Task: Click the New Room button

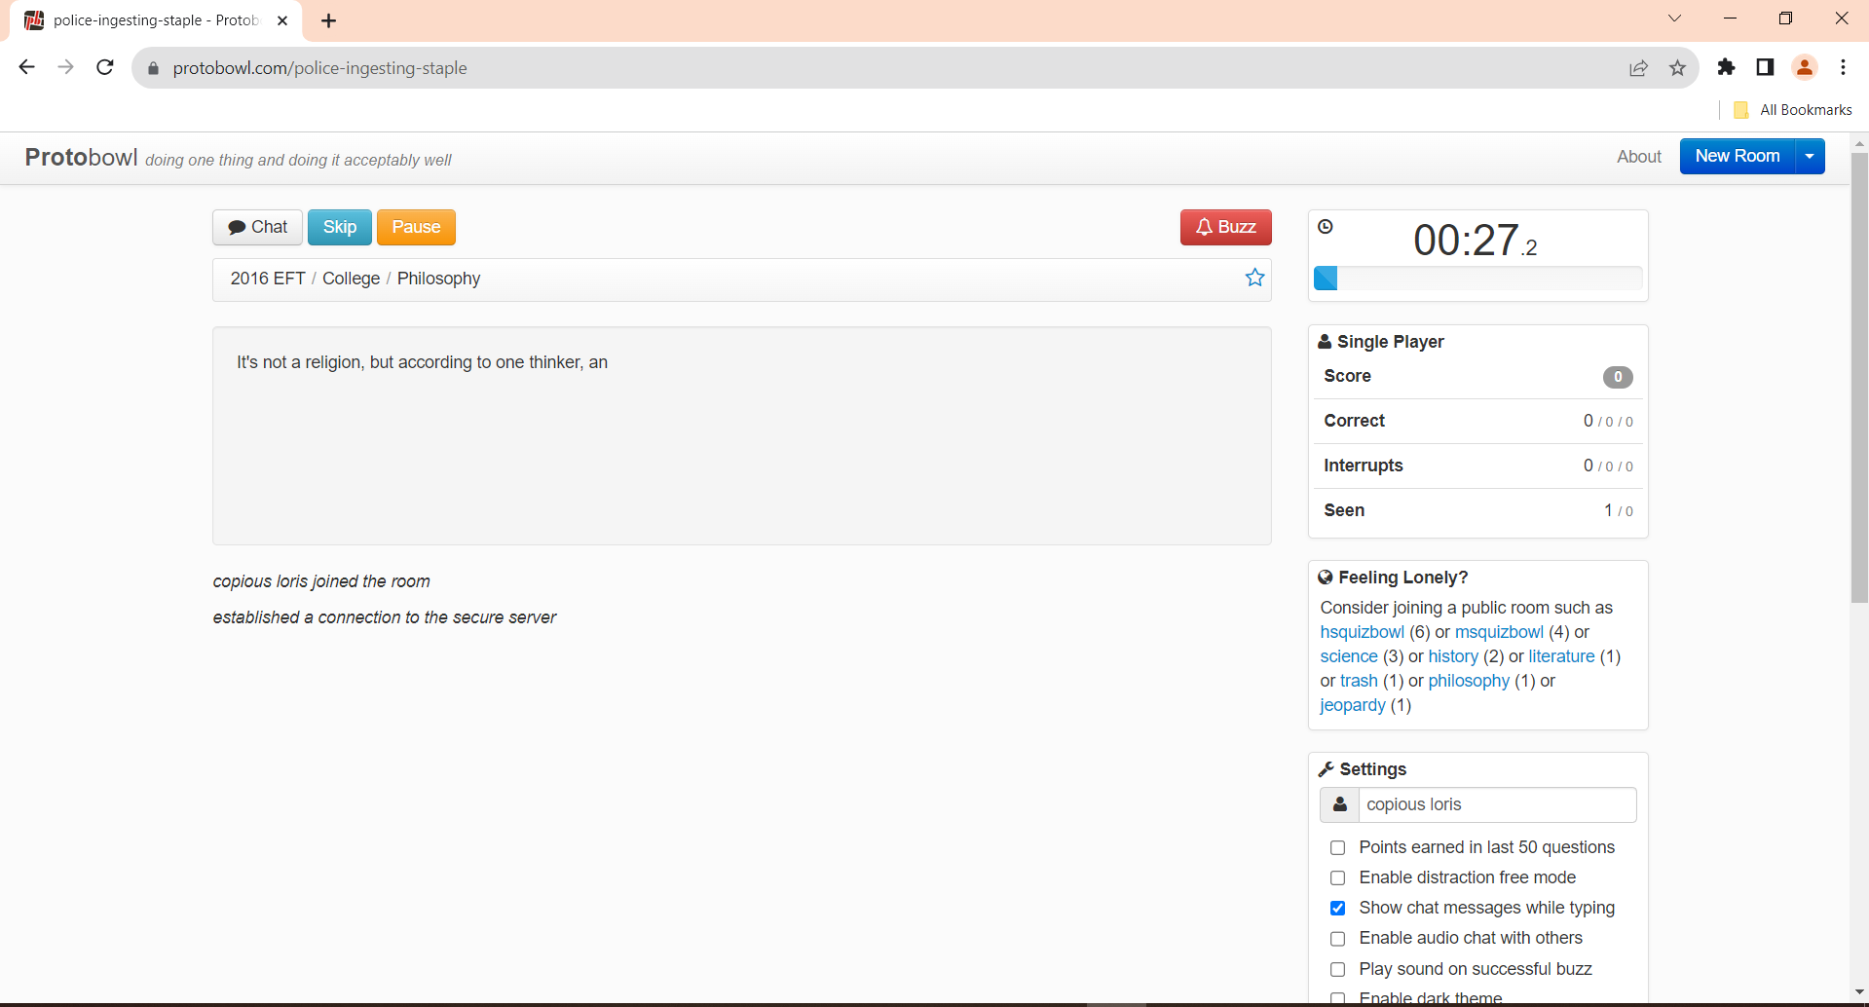Action: point(1737,156)
